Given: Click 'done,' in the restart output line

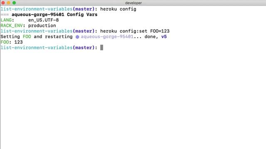Looking at the screenshot, I should (151, 37).
